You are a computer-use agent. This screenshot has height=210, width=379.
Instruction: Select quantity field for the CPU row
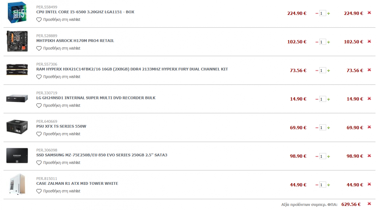(322, 13)
